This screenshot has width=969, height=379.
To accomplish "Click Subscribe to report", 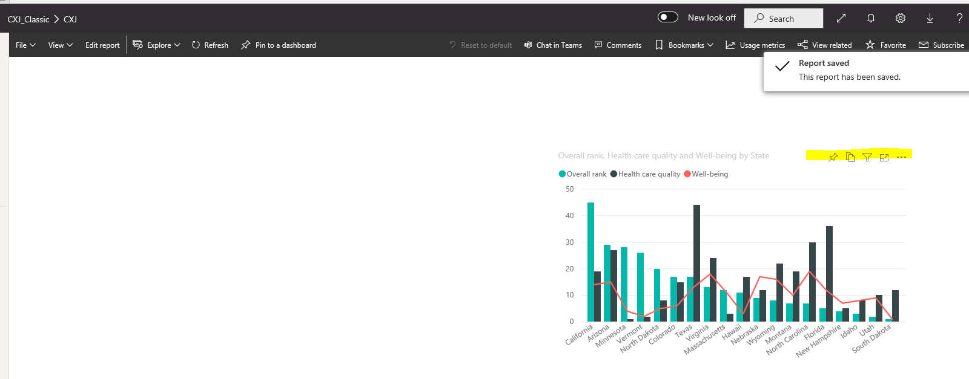I will 942,45.
